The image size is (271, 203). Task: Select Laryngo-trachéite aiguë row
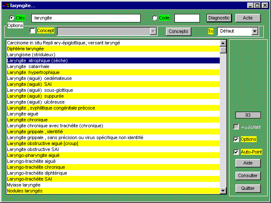tap(113, 161)
